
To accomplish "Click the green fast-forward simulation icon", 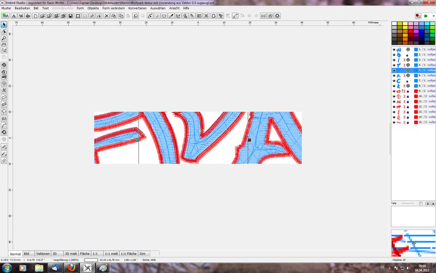I will [x=426, y=16].
